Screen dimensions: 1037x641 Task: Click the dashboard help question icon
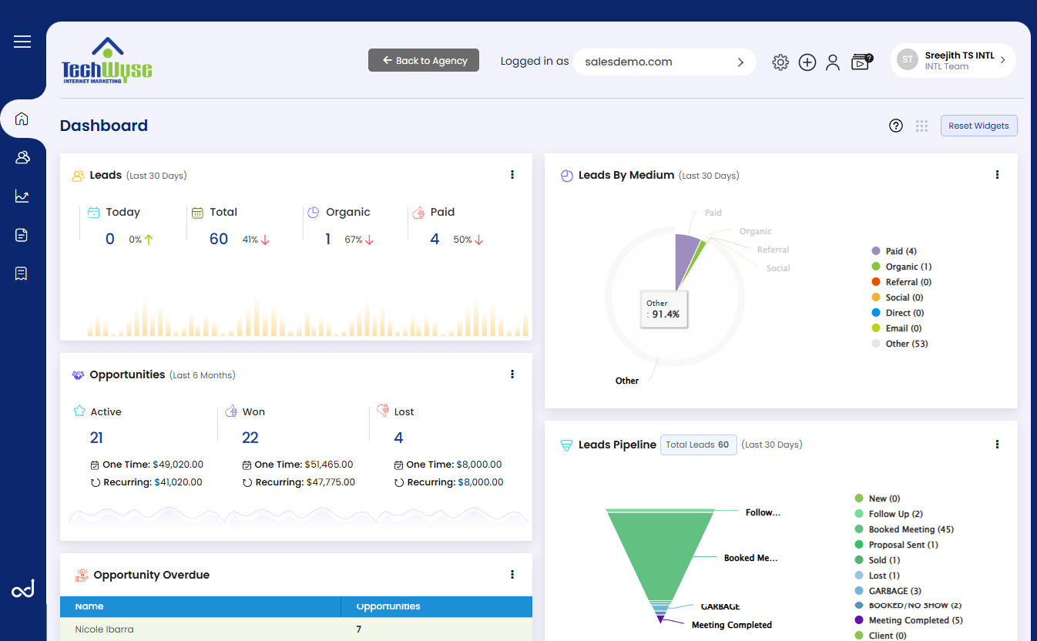pyautogui.click(x=895, y=126)
